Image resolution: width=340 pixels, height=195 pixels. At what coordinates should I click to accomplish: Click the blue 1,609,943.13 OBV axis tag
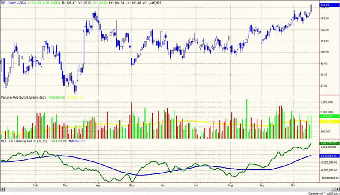click(329, 156)
